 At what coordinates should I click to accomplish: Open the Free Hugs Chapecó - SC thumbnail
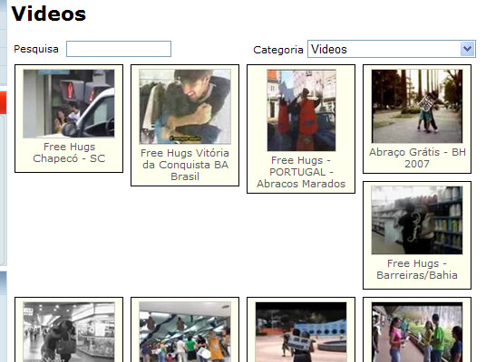pos(69,104)
